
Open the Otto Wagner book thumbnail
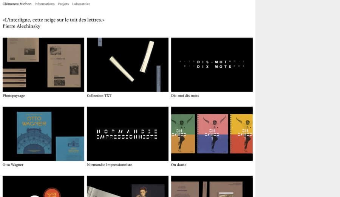point(43,134)
